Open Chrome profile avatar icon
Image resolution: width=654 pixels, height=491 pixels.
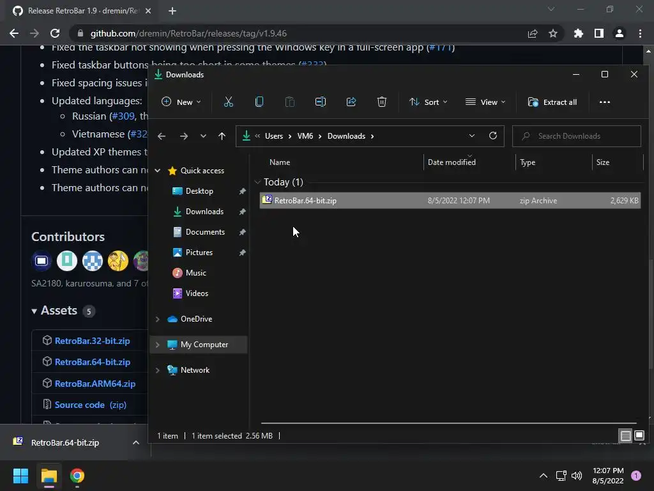(x=620, y=33)
